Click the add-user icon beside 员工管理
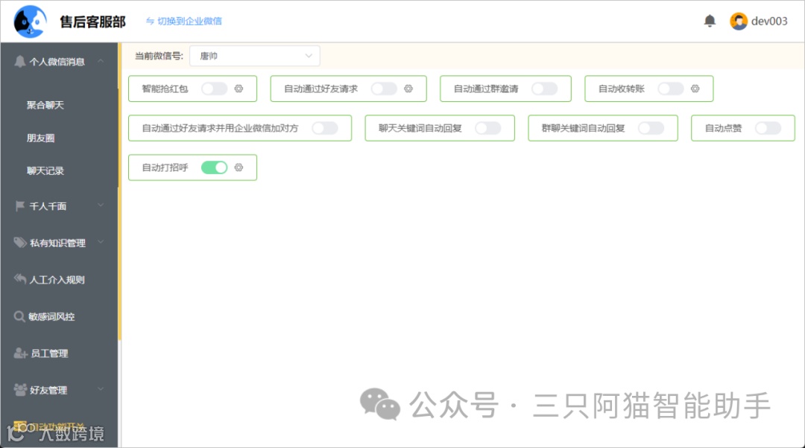Viewport: 805px width, 448px height. point(20,353)
